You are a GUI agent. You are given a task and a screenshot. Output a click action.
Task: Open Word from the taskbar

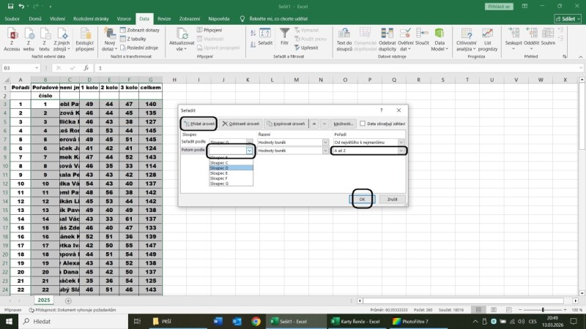[x=218, y=321]
